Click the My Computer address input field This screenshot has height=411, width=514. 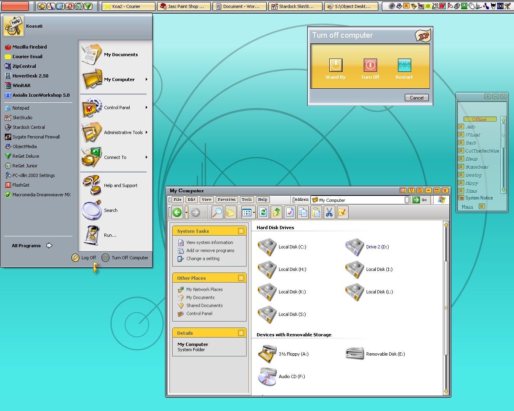point(360,200)
